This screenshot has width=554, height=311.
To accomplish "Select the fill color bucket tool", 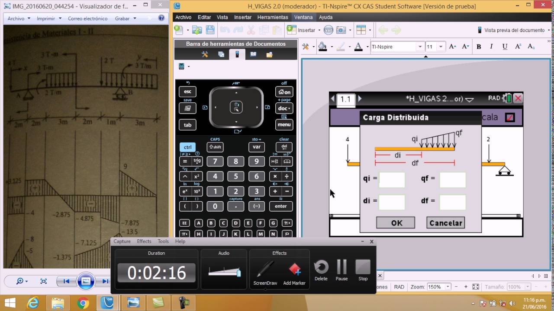I will (x=322, y=47).
